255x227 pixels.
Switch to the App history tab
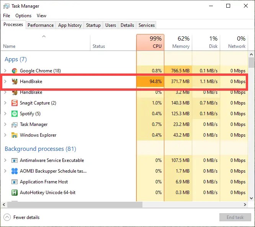coord(70,25)
